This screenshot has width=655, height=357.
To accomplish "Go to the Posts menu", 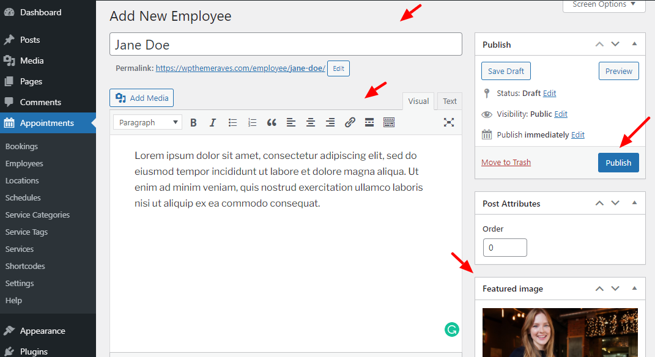I will pyautogui.click(x=30, y=40).
